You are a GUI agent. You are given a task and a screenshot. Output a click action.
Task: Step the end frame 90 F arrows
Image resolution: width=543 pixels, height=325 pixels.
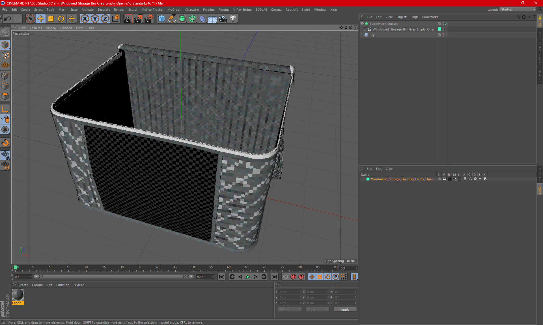pos(213,277)
